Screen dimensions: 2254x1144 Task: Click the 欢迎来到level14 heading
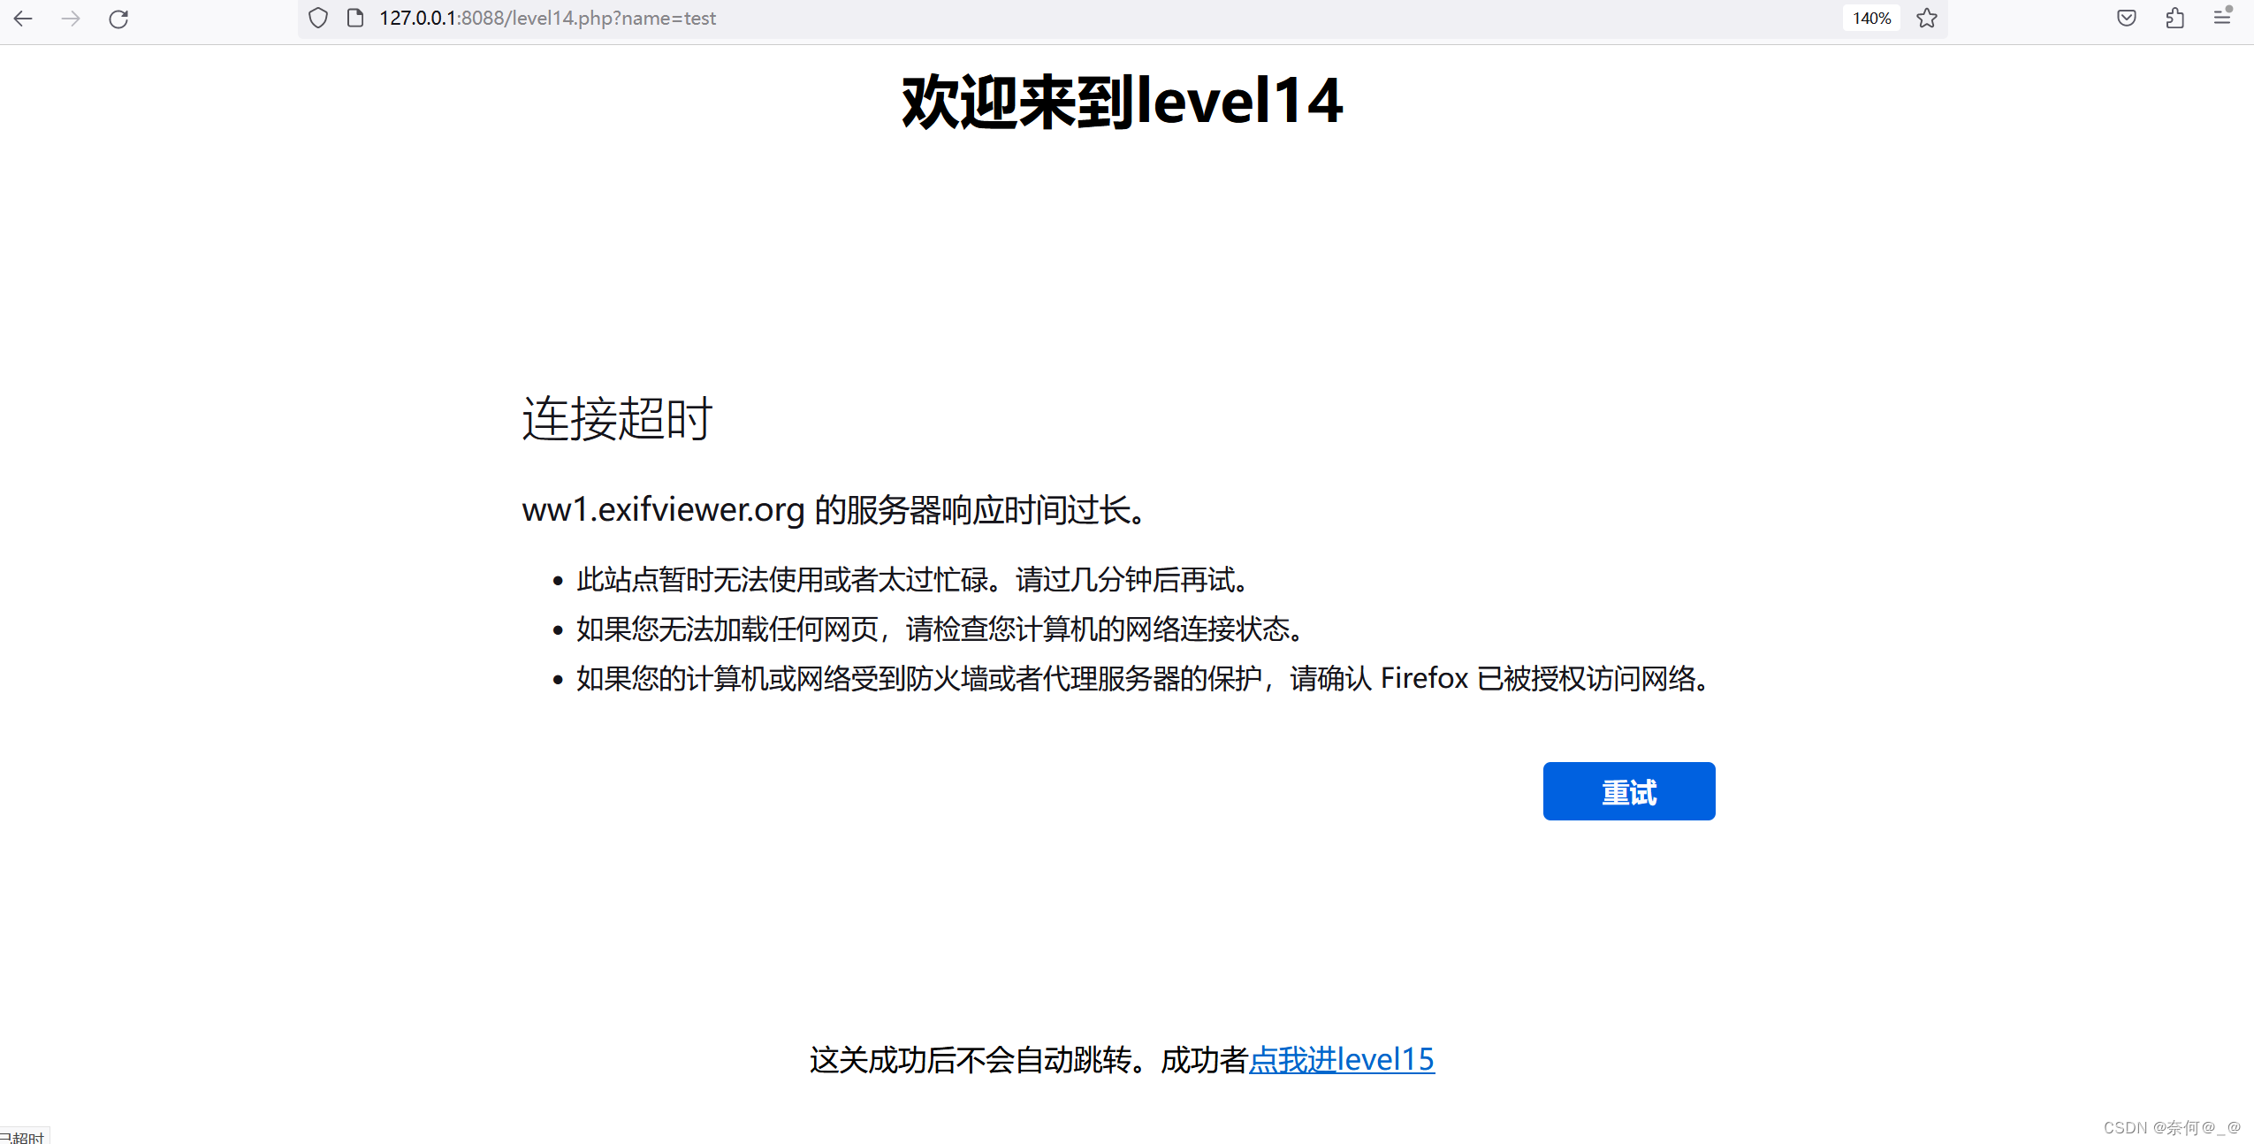pos(1123,102)
